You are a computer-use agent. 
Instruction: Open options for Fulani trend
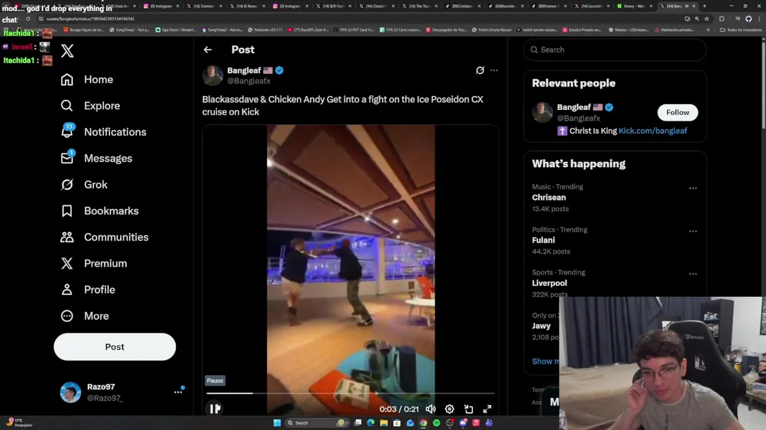[693, 231]
